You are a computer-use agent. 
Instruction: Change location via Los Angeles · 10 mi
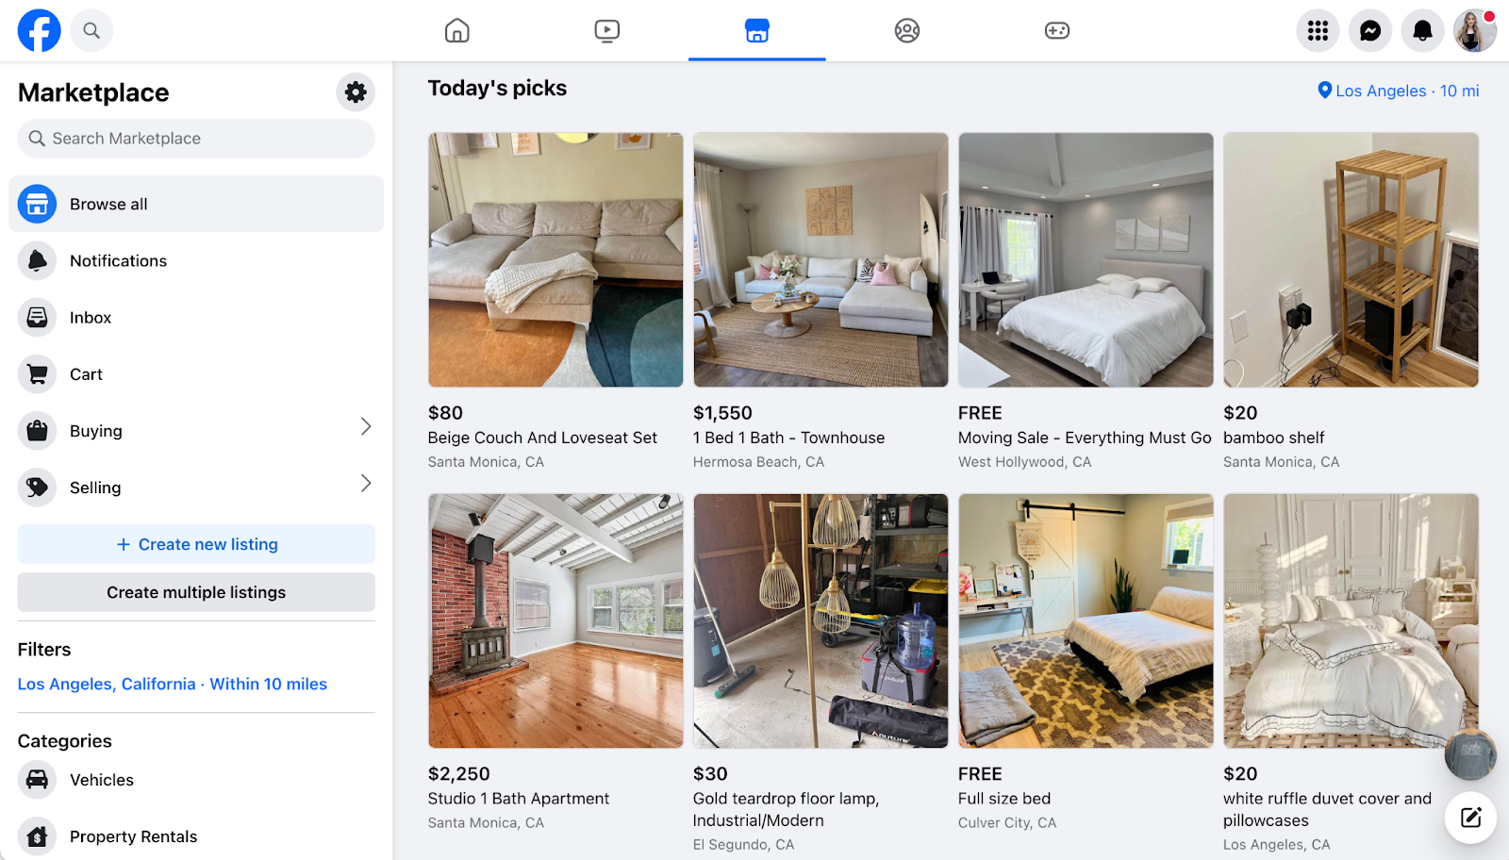tap(1398, 91)
